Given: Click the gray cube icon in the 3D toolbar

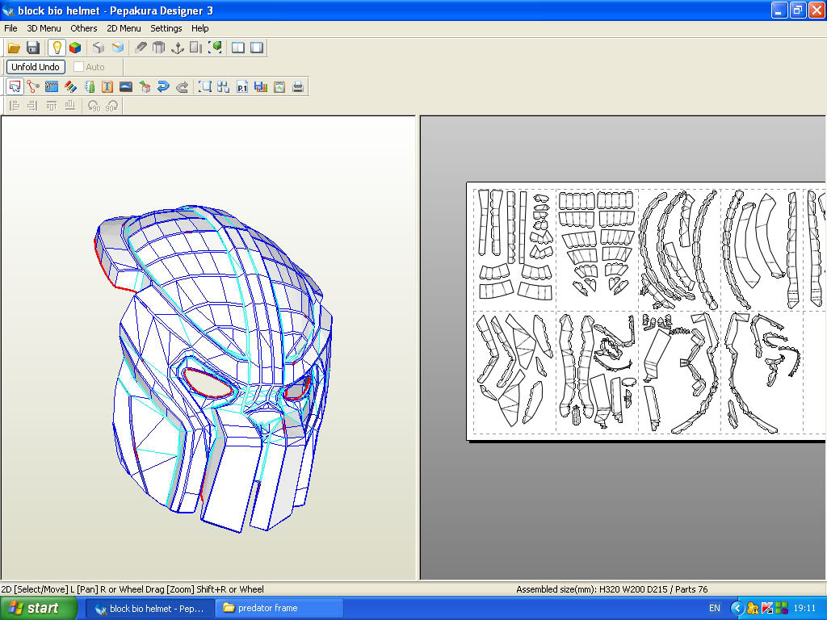Looking at the screenshot, I should click(99, 48).
